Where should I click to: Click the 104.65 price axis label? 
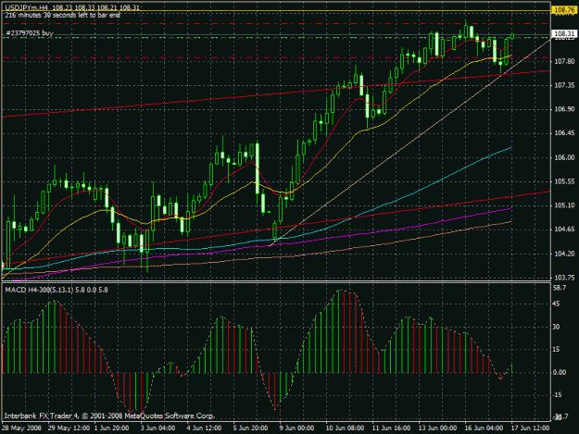[x=564, y=229]
